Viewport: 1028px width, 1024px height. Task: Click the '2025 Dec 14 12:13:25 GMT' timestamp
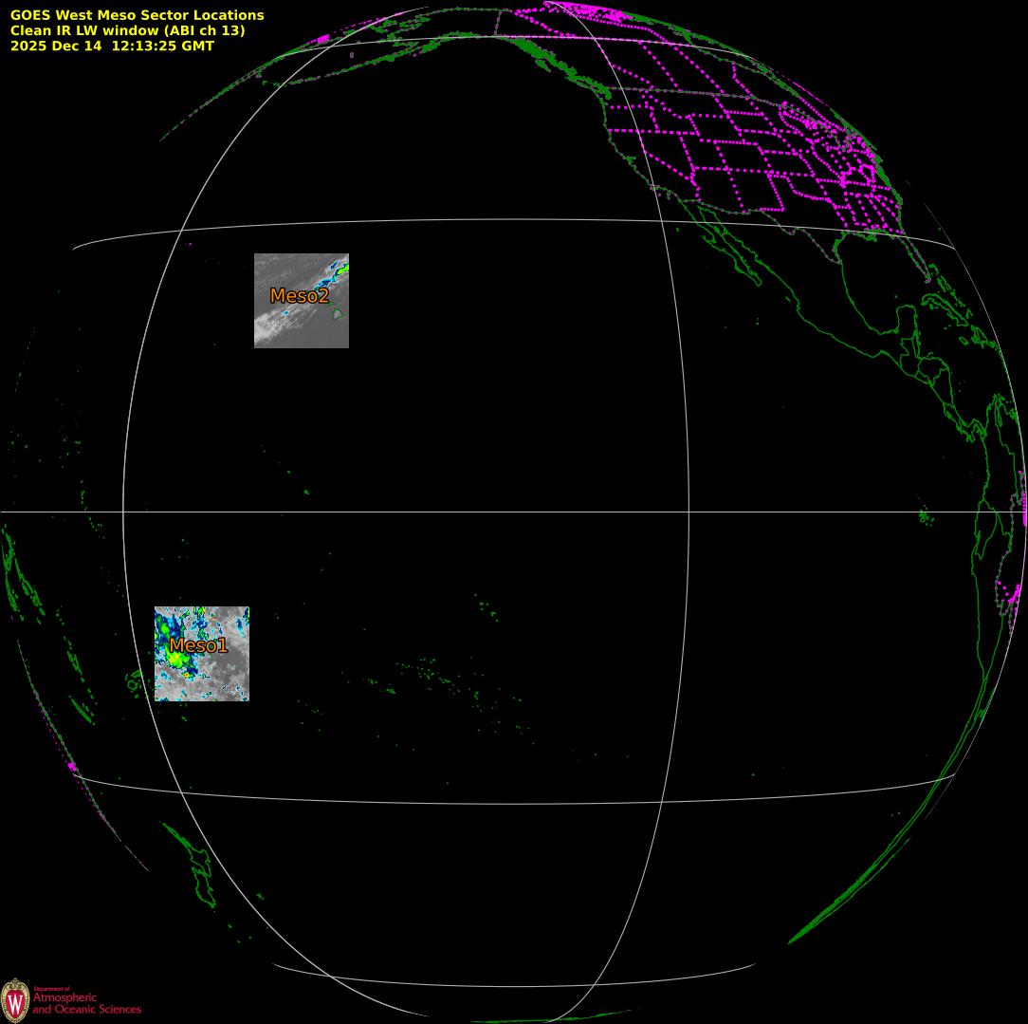click(x=112, y=46)
